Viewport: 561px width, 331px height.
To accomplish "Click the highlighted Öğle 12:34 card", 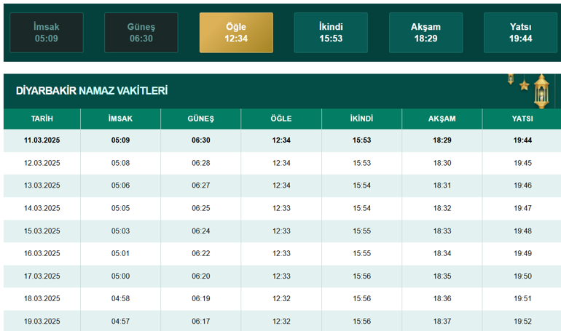I will coord(236,33).
